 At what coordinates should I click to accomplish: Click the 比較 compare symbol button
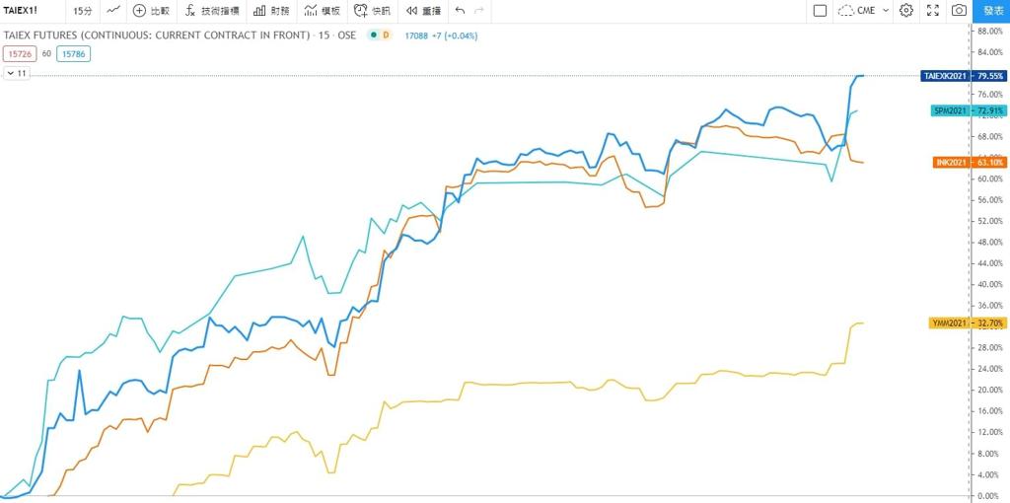pos(151,10)
